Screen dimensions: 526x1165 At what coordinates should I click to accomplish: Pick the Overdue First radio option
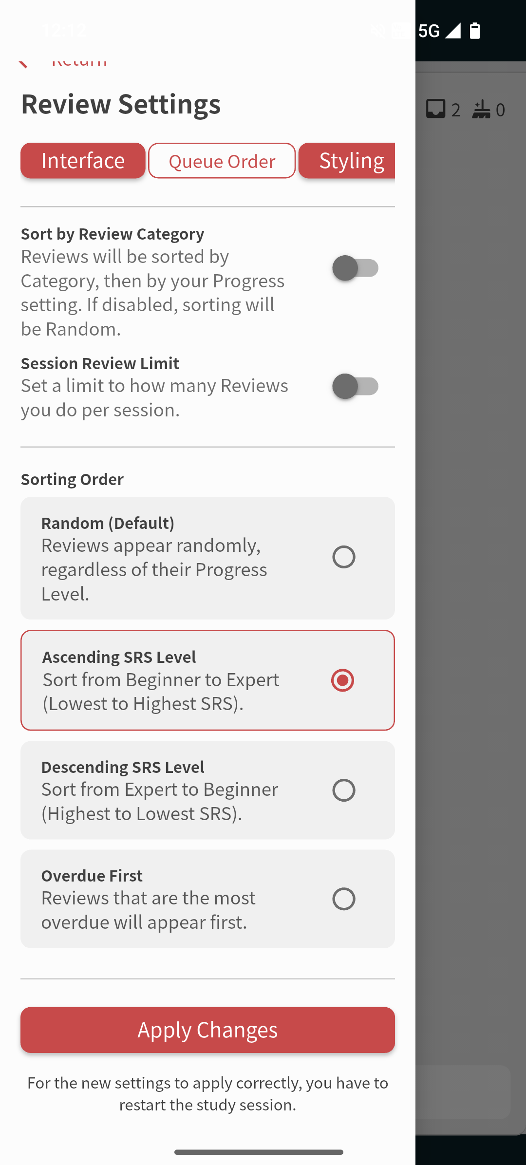343,899
